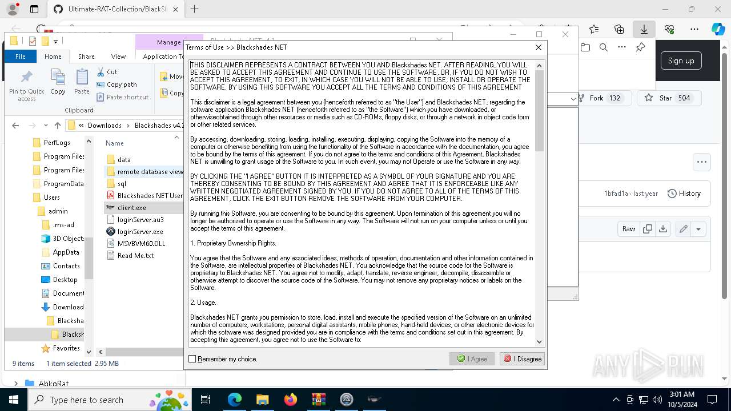This screenshot has height=411, width=731.
Task: Click the terms text scrollbar up arrow
Action: point(540,66)
